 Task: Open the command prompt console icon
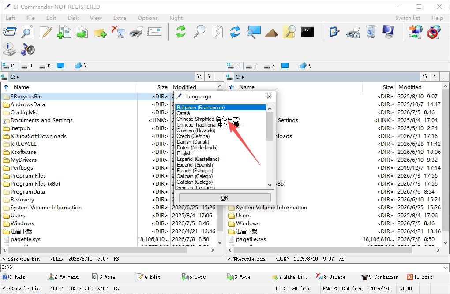[x=307, y=32]
